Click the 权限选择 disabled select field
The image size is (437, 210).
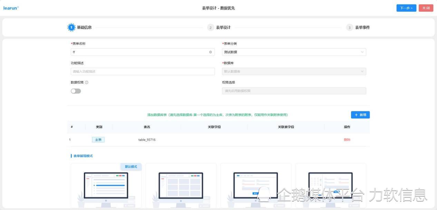[294, 91]
